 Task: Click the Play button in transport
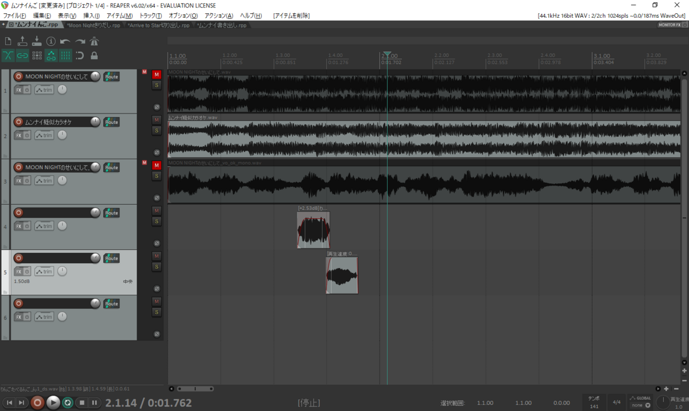(53, 402)
